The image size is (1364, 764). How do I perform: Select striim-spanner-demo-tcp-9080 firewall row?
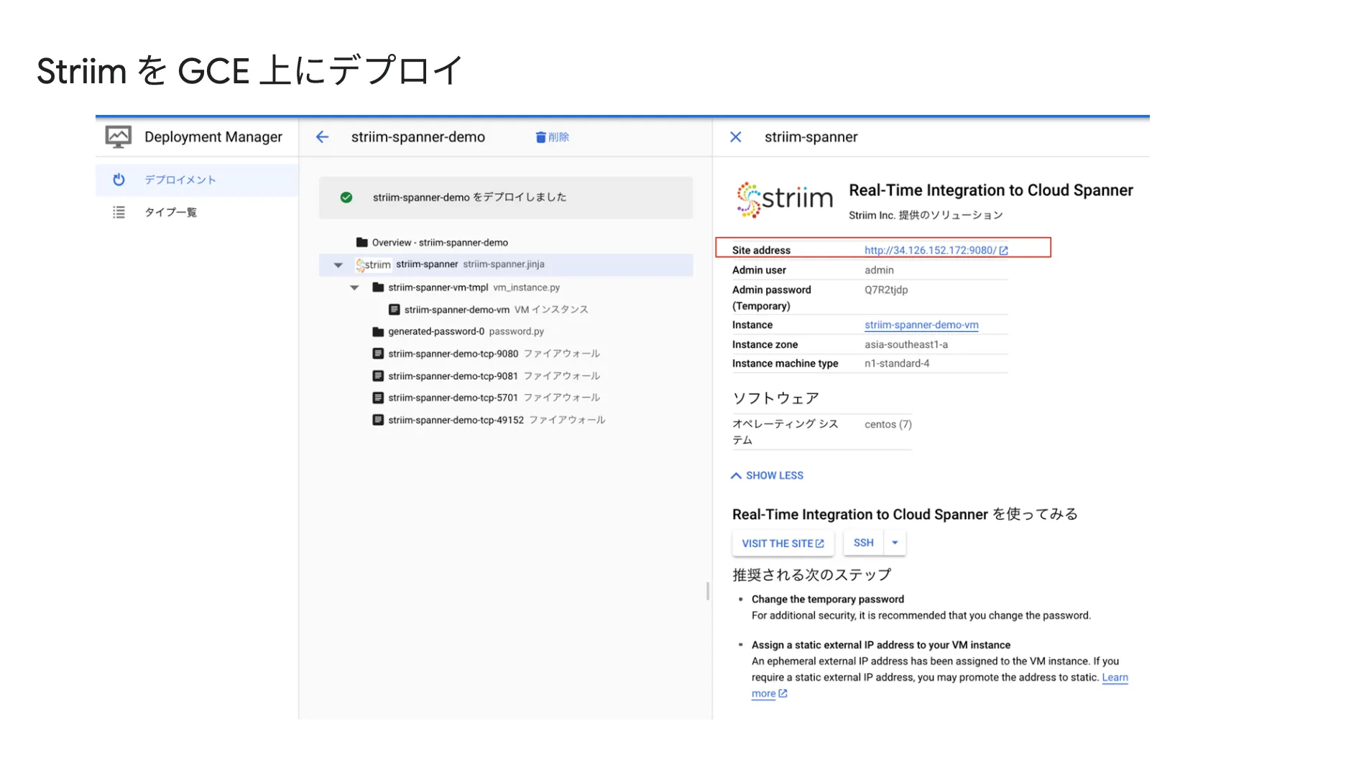pos(506,353)
